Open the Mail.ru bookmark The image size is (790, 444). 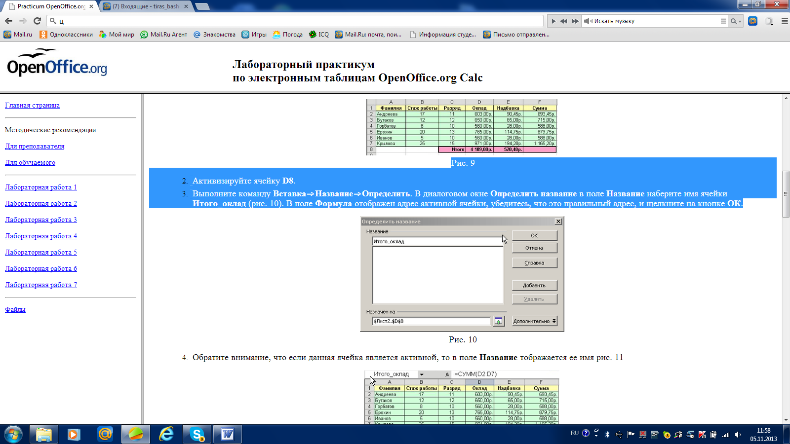(18, 35)
